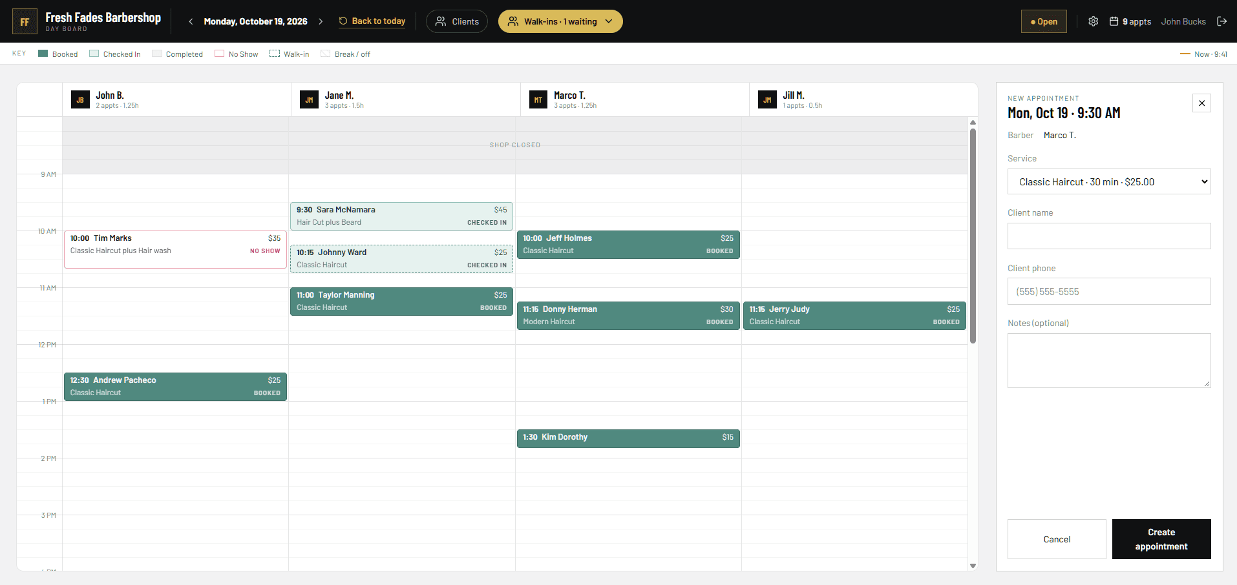
Task: Toggle the shop Open status
Action: coord(1044,21)
